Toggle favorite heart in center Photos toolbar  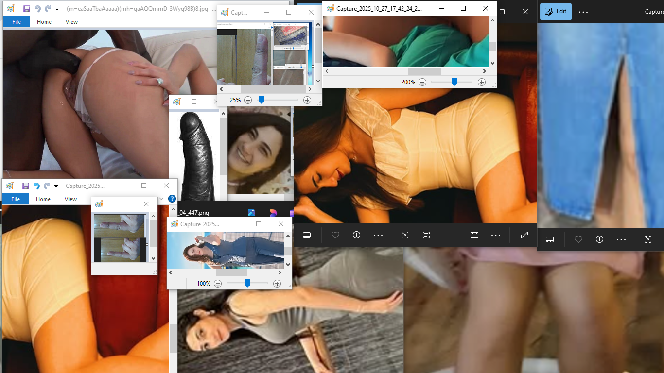[335, 235]
